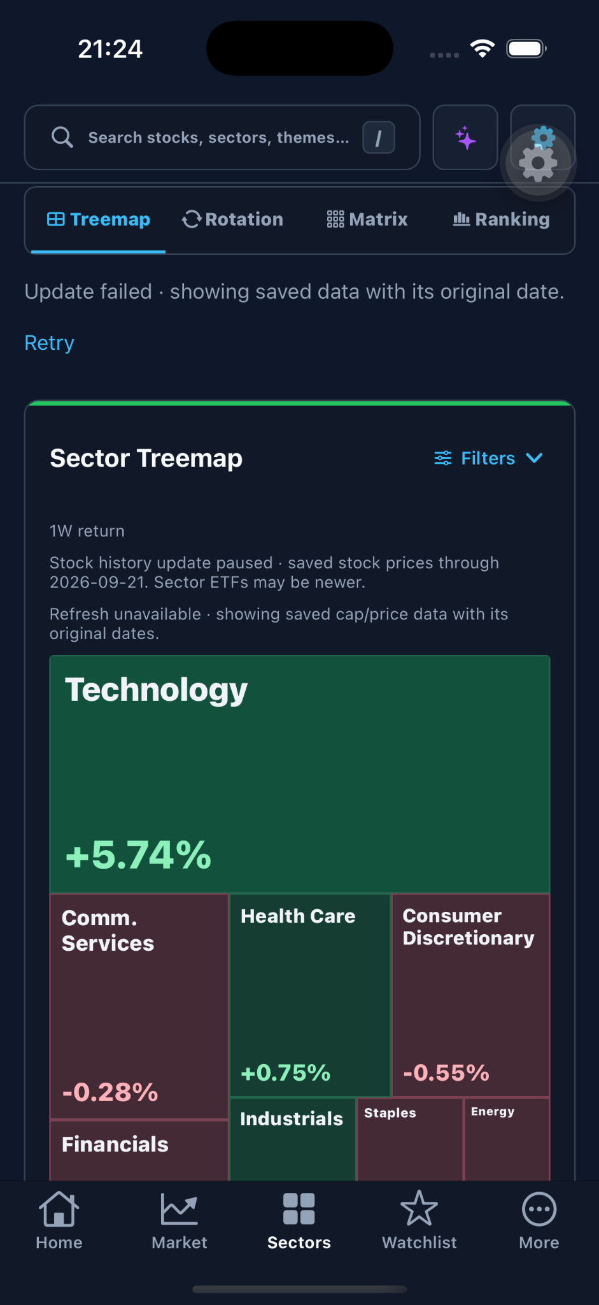
Task: Switch to the Rotation tab
Action: [232, 219]
